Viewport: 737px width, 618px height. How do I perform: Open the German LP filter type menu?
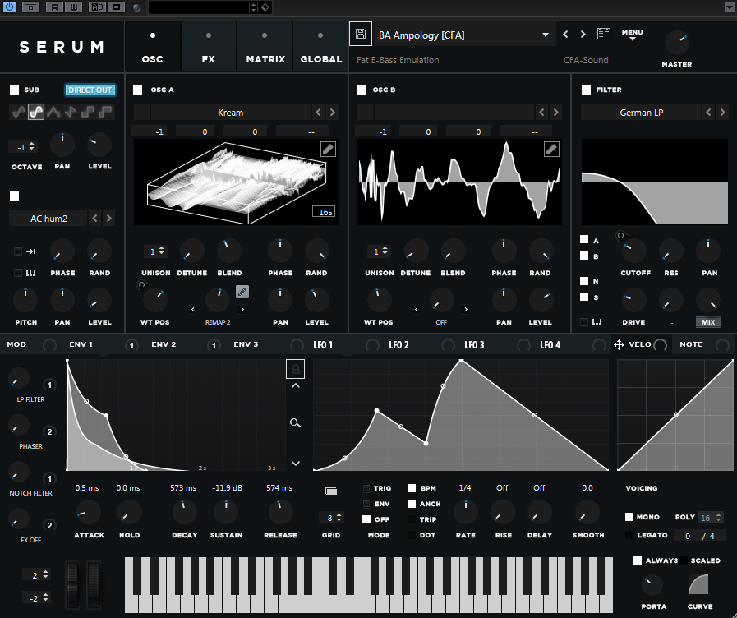(641, 113)
